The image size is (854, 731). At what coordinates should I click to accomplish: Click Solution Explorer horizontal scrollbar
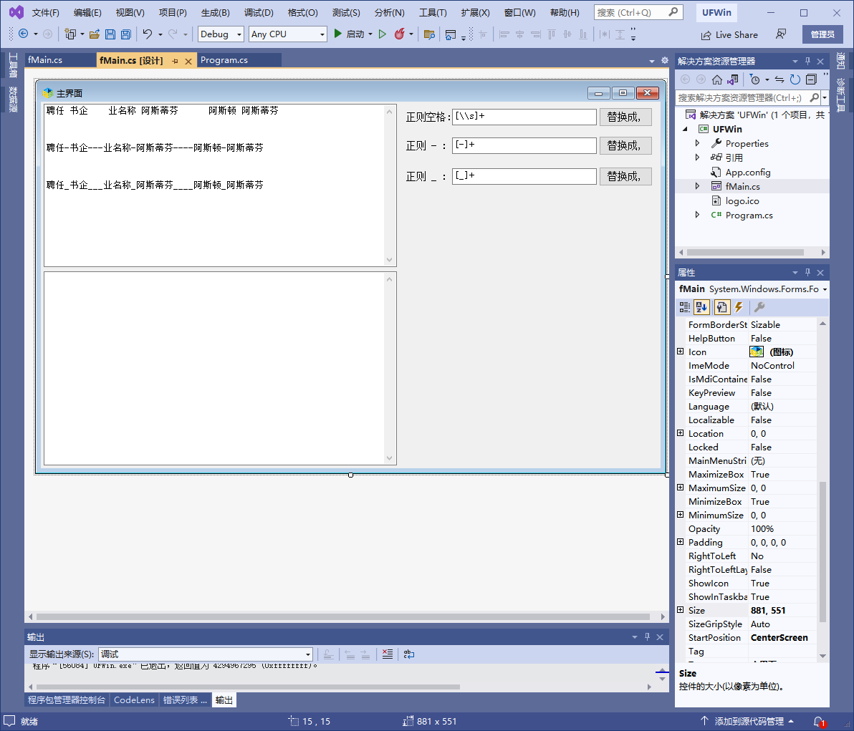(x=745, y=252)
